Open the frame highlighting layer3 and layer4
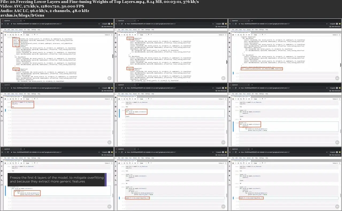Viewport: 342px width, 211px height. pyautogui.click(x=171, y=50)
